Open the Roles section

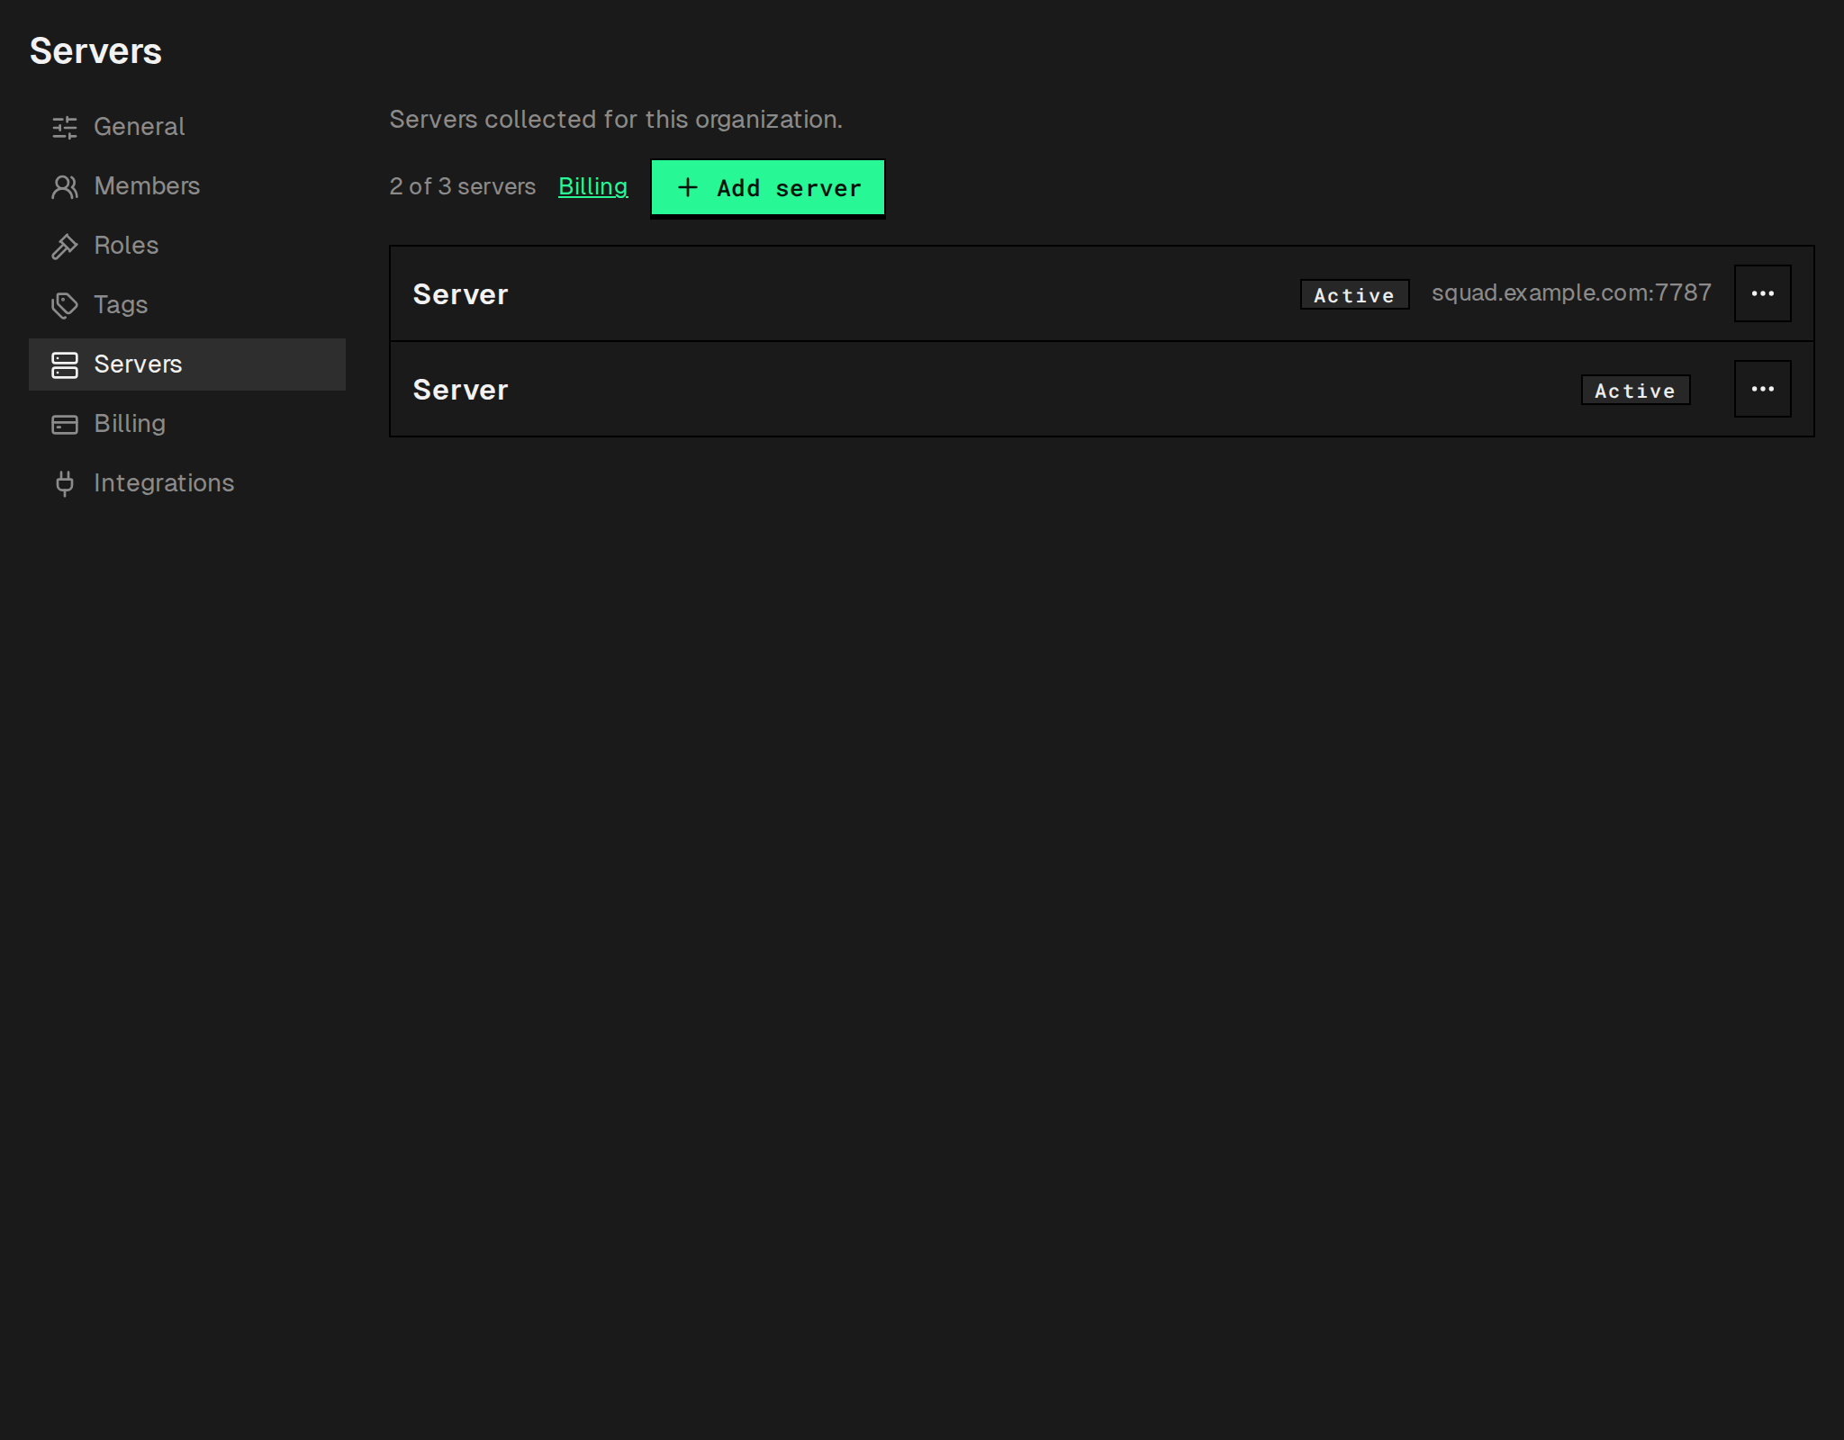tap(187, 246)
